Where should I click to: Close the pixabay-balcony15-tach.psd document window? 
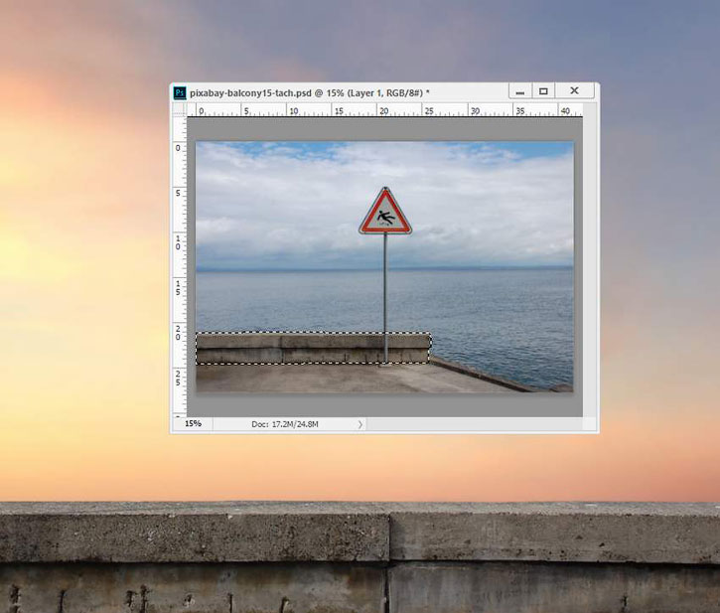pos(574,91)
